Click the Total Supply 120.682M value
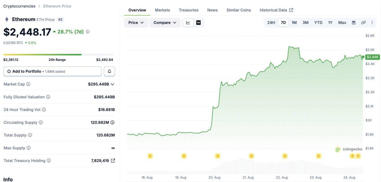The width and height of the screenshot is (381, 182). coord(105,135)
